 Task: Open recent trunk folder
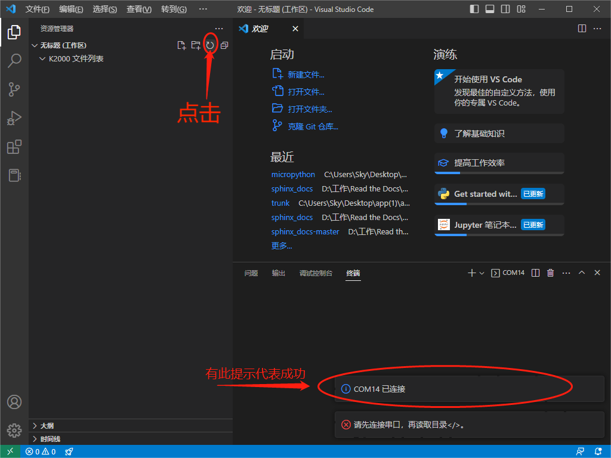280,203
